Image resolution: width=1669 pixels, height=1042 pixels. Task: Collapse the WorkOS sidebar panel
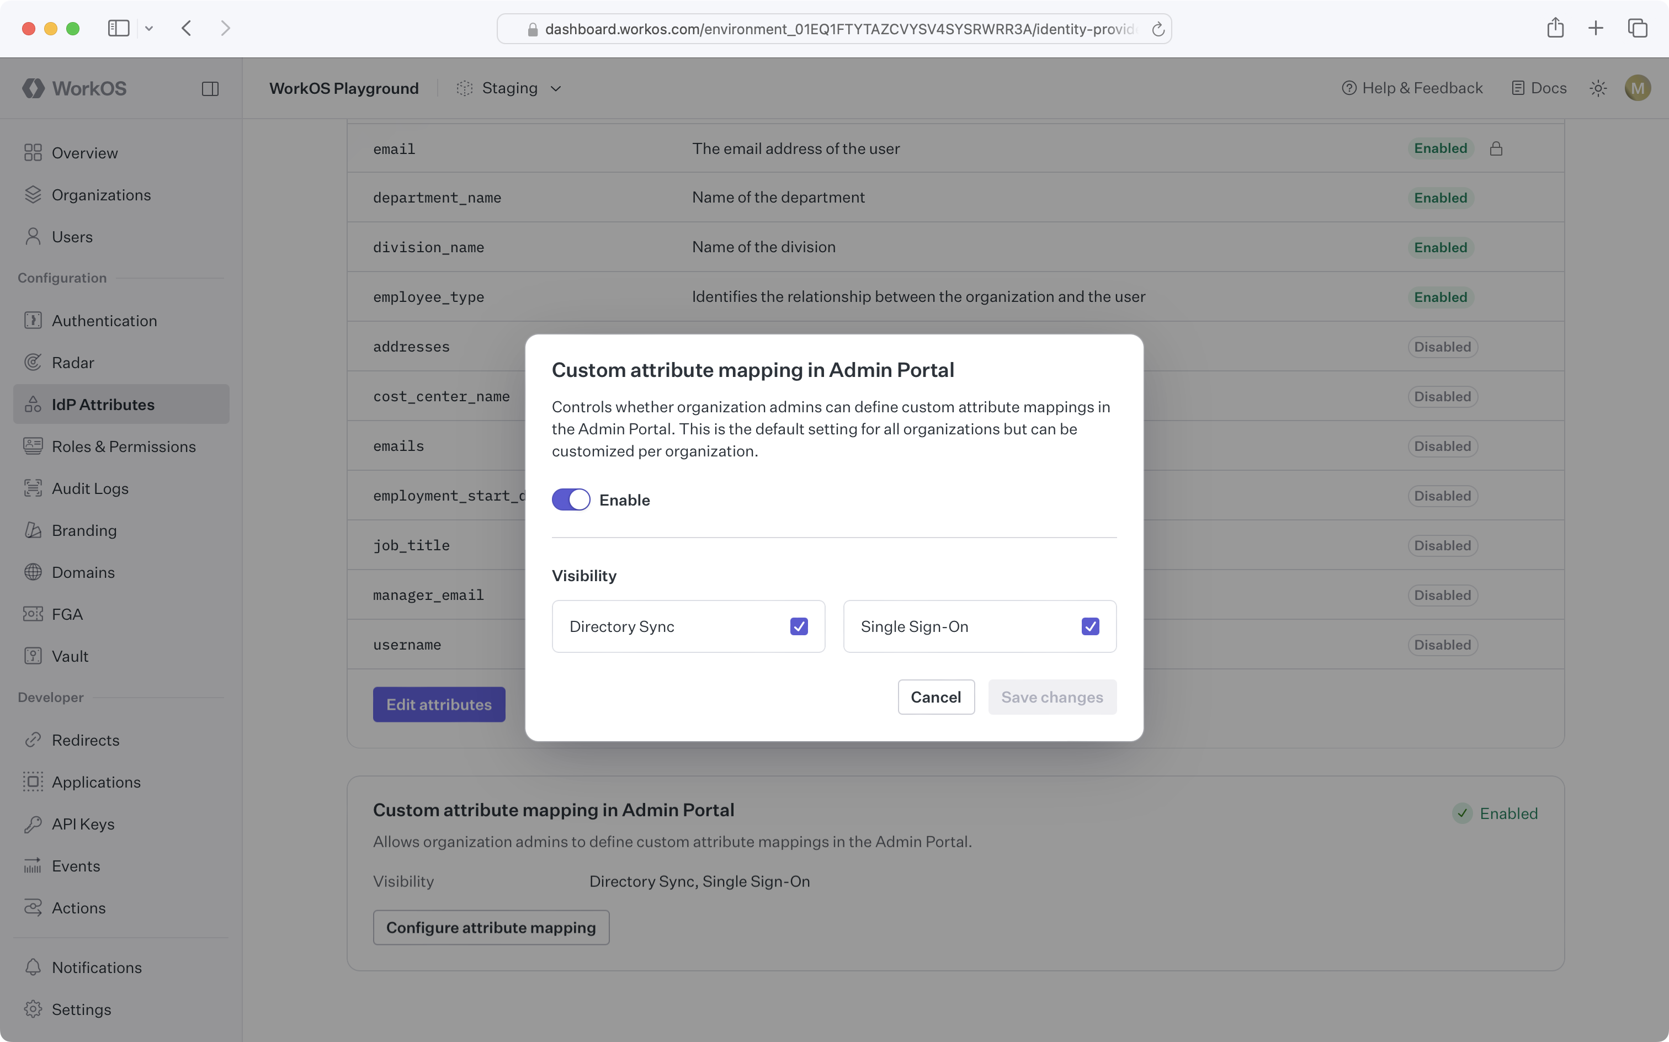pyautogui.click(x=210, y=88)
